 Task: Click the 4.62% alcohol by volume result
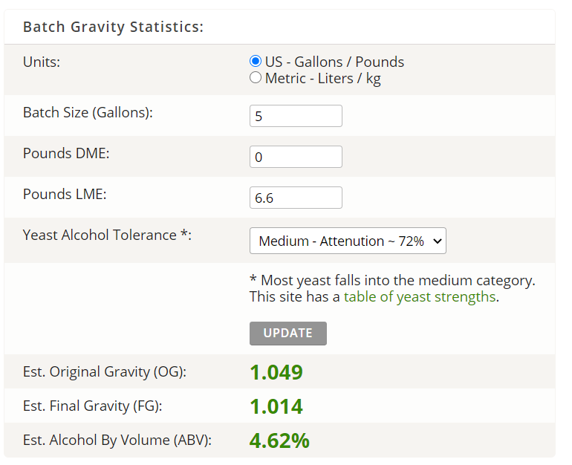(279, 440)
